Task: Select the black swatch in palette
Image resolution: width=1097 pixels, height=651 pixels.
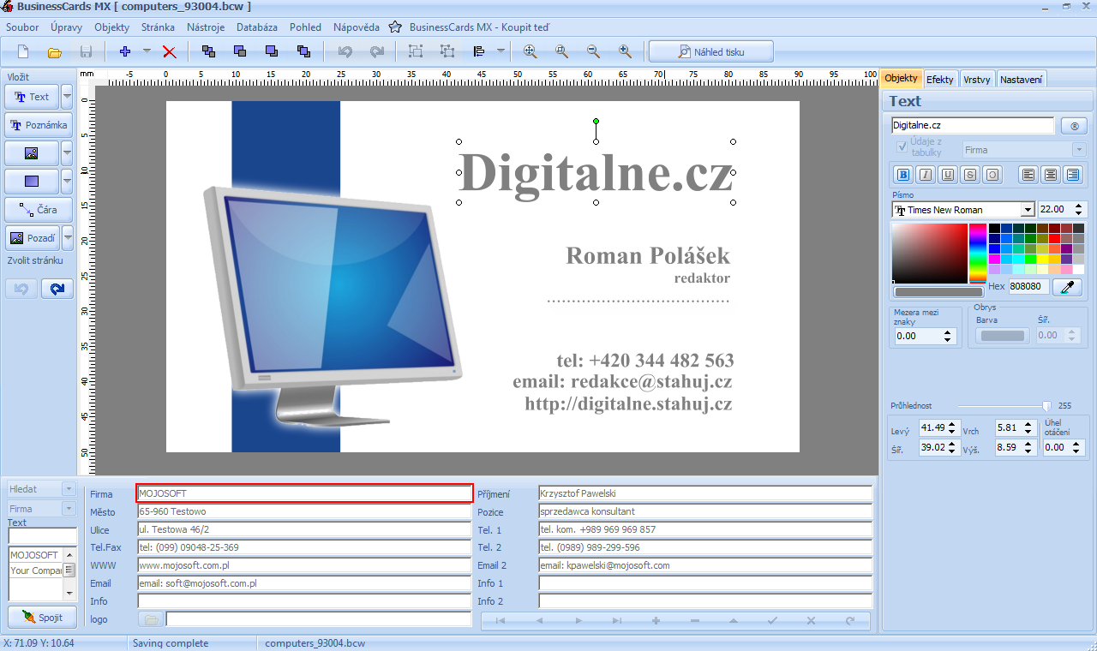Action: point(994,229)
